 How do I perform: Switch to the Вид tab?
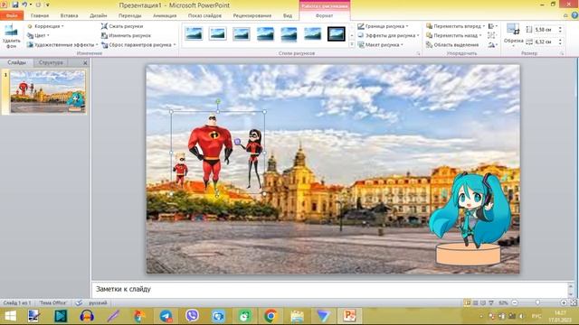[x=288, y=15]
